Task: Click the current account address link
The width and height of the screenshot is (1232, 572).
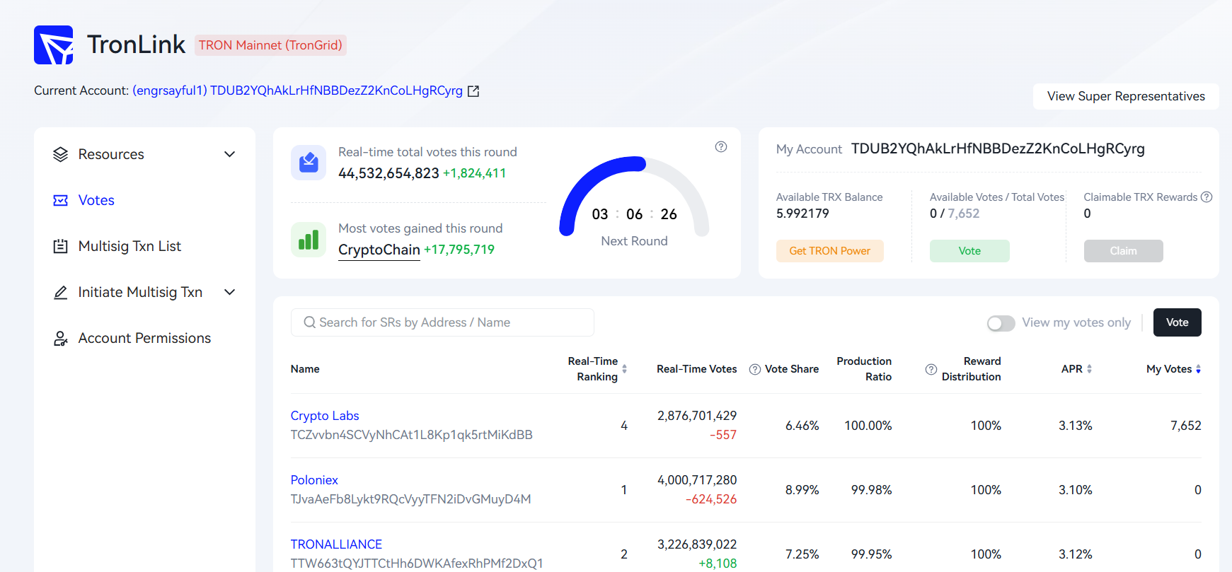Action: 297,91
